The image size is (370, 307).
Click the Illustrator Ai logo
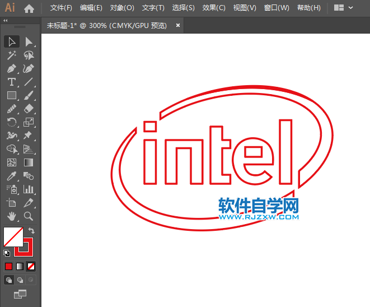(x=10, y=8)
